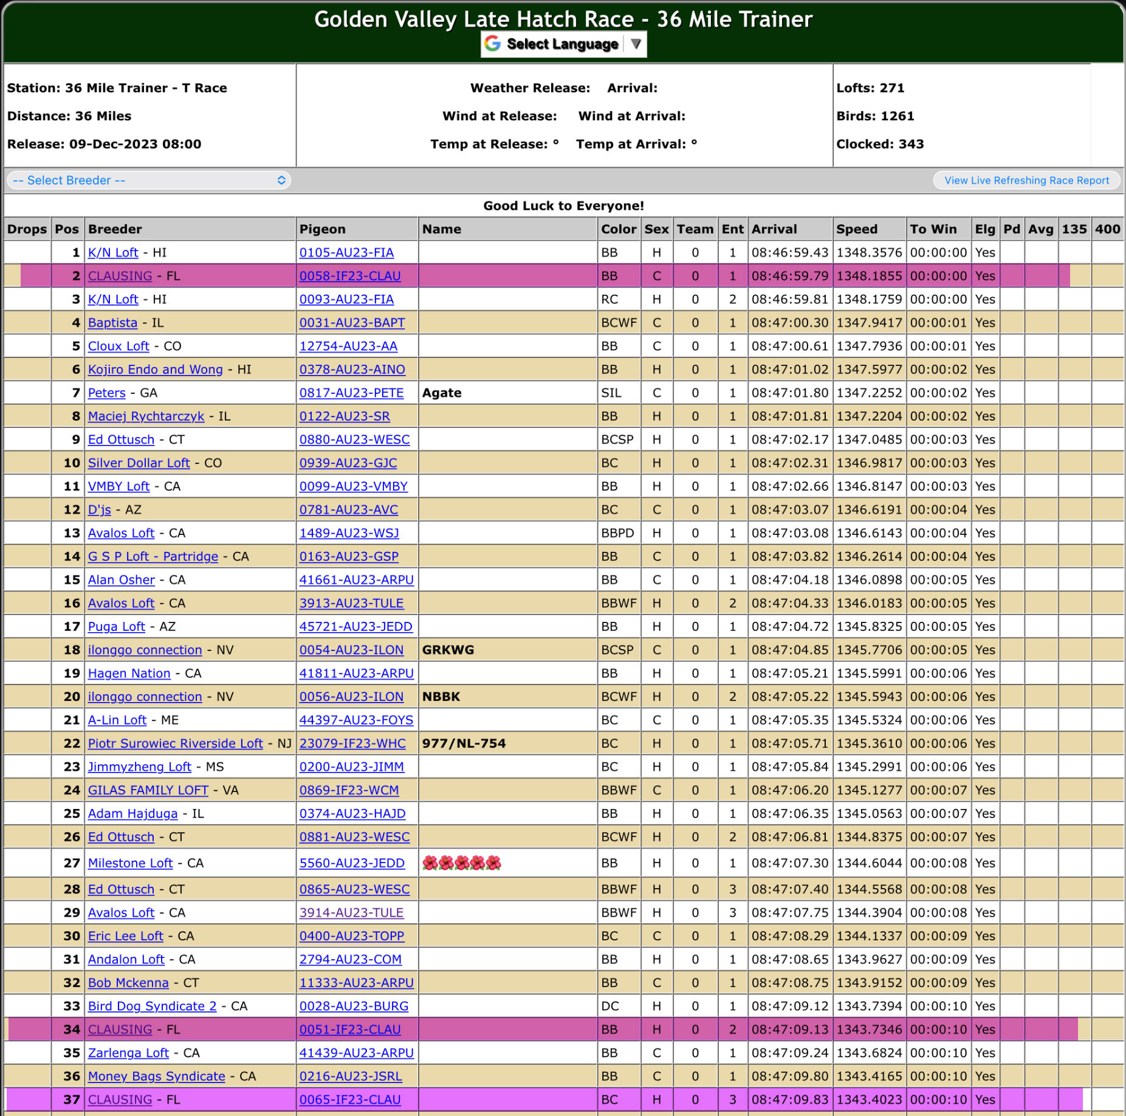The image size is (1126, 1116).
Task: Click the Pigeon column header
Action: tap(322, 229)
